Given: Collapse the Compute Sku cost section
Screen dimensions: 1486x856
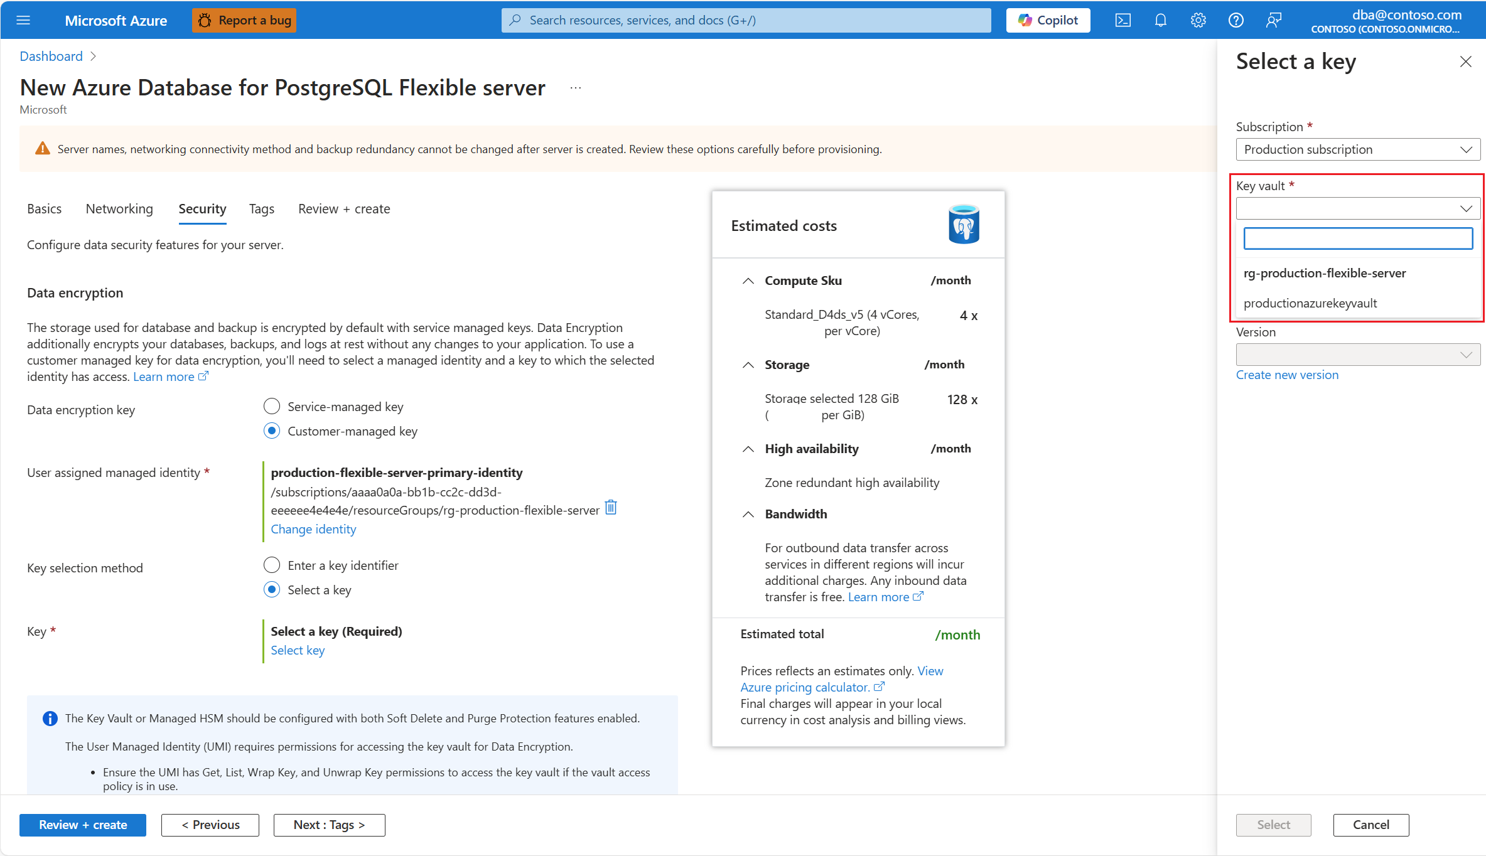Looking at the screenshot, I should click(748, 281).
